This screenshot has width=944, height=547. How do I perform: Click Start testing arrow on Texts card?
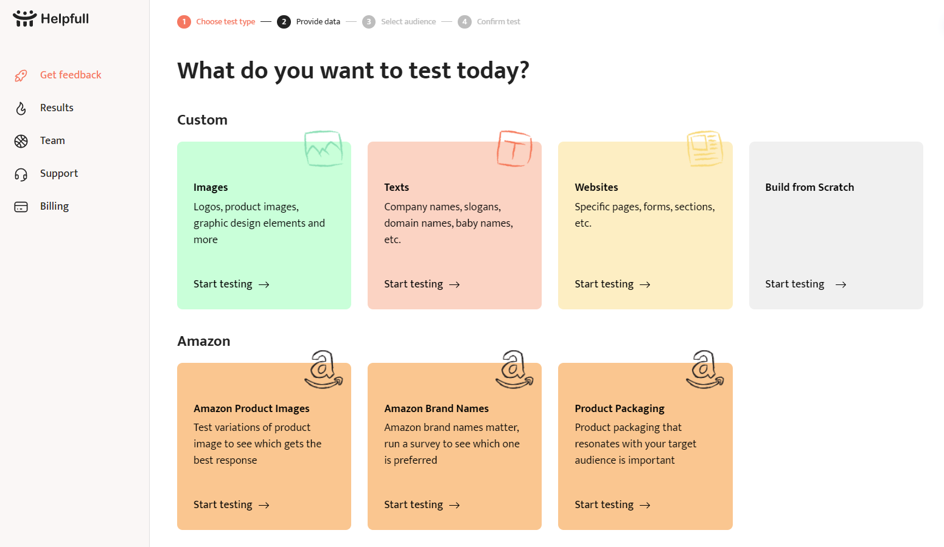coord(455,284)
